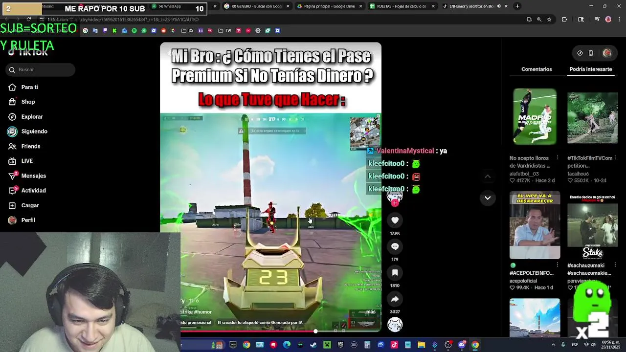Save the video with the bookmark icon
This screenshot has height=352, width=626.
[395, 273]
